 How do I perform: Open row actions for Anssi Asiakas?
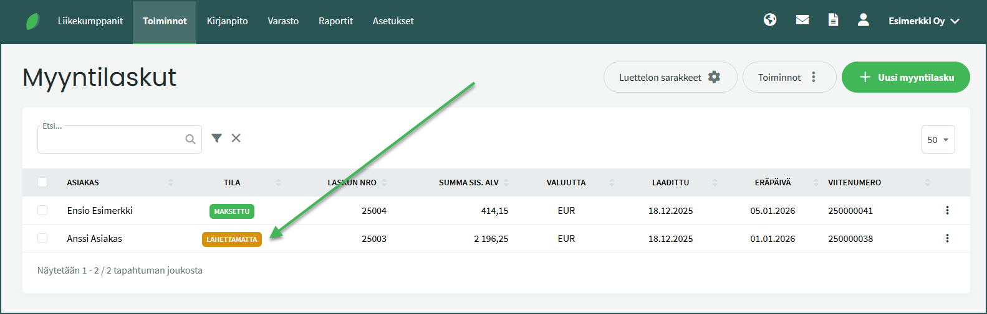click(947, 238)
